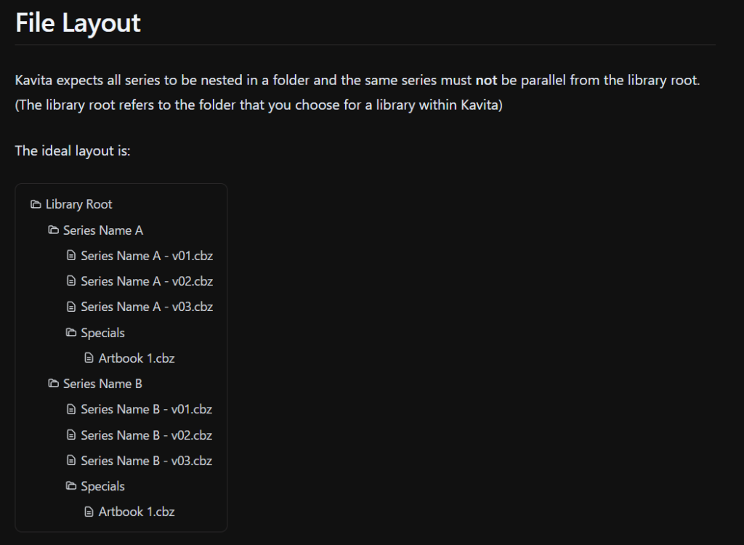The image size is (744, 545).
Task: Click the File Layout heading
Action: point(78,23)
